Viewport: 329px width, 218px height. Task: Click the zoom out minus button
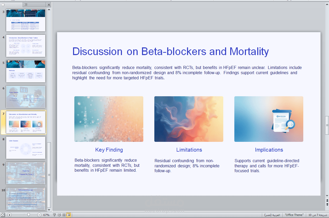(39, 215)
